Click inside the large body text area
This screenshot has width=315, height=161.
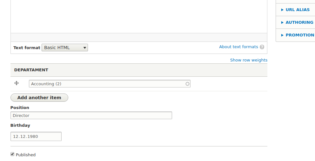(x=139, y=16)
